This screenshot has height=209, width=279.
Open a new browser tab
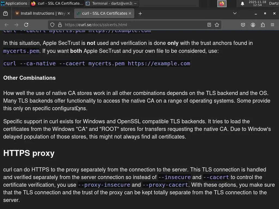pos(140,13)
